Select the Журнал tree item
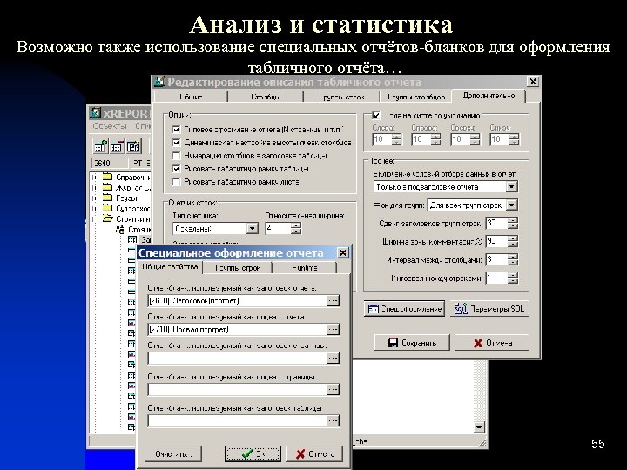627x470 pixels. point(132,187)
